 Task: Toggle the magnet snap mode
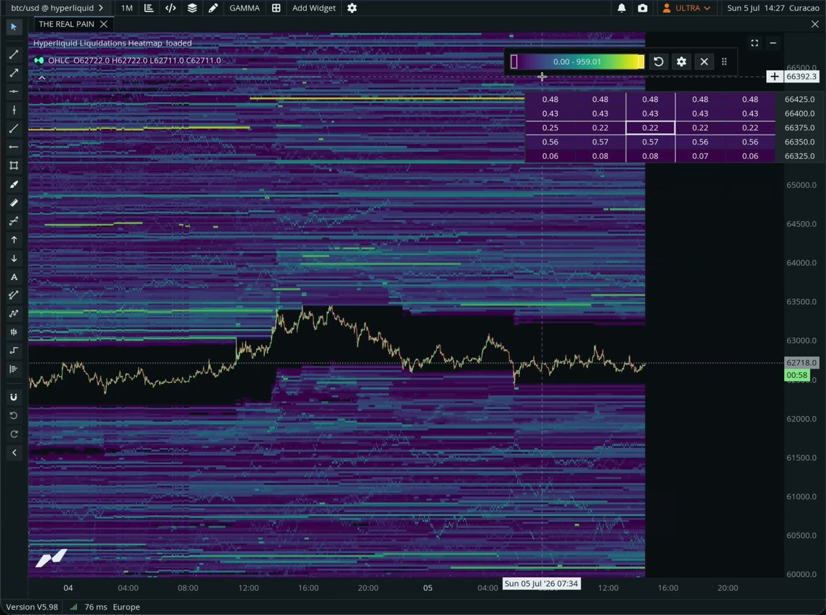[14, 397]
